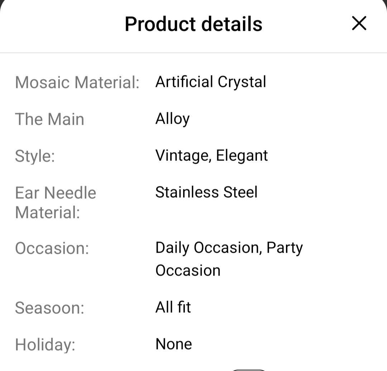Select the Holiday label
This screenshot has height=371, width=387.
(x=45, y=345)
